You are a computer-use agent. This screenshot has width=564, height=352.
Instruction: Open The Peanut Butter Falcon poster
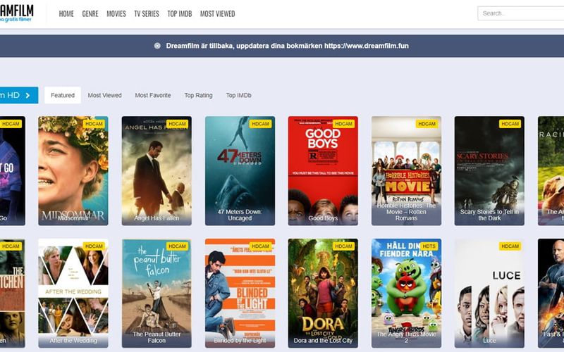(157, 293)
